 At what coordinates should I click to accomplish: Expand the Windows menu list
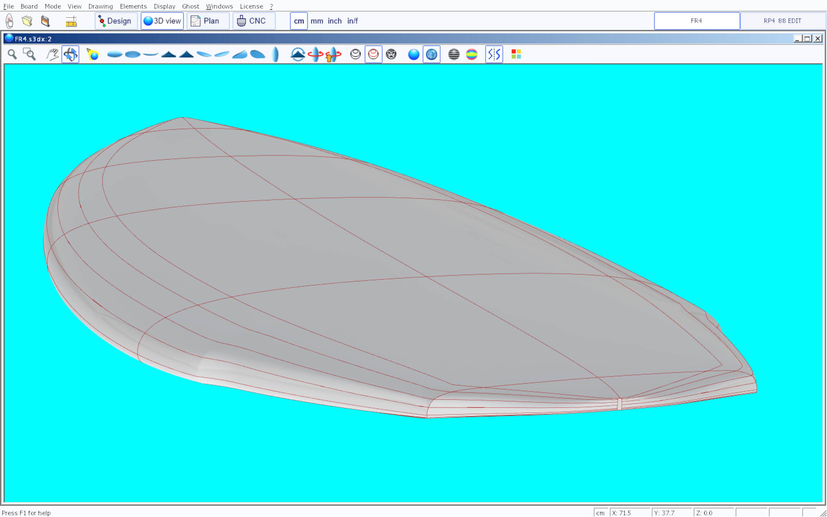click(219, 6)
